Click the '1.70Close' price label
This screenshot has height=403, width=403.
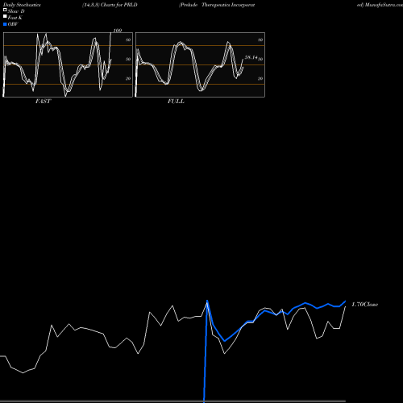[x=364, y=304]
